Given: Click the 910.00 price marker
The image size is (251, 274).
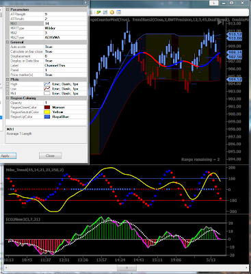Looking at the screenshot, I should coord(235,38).
